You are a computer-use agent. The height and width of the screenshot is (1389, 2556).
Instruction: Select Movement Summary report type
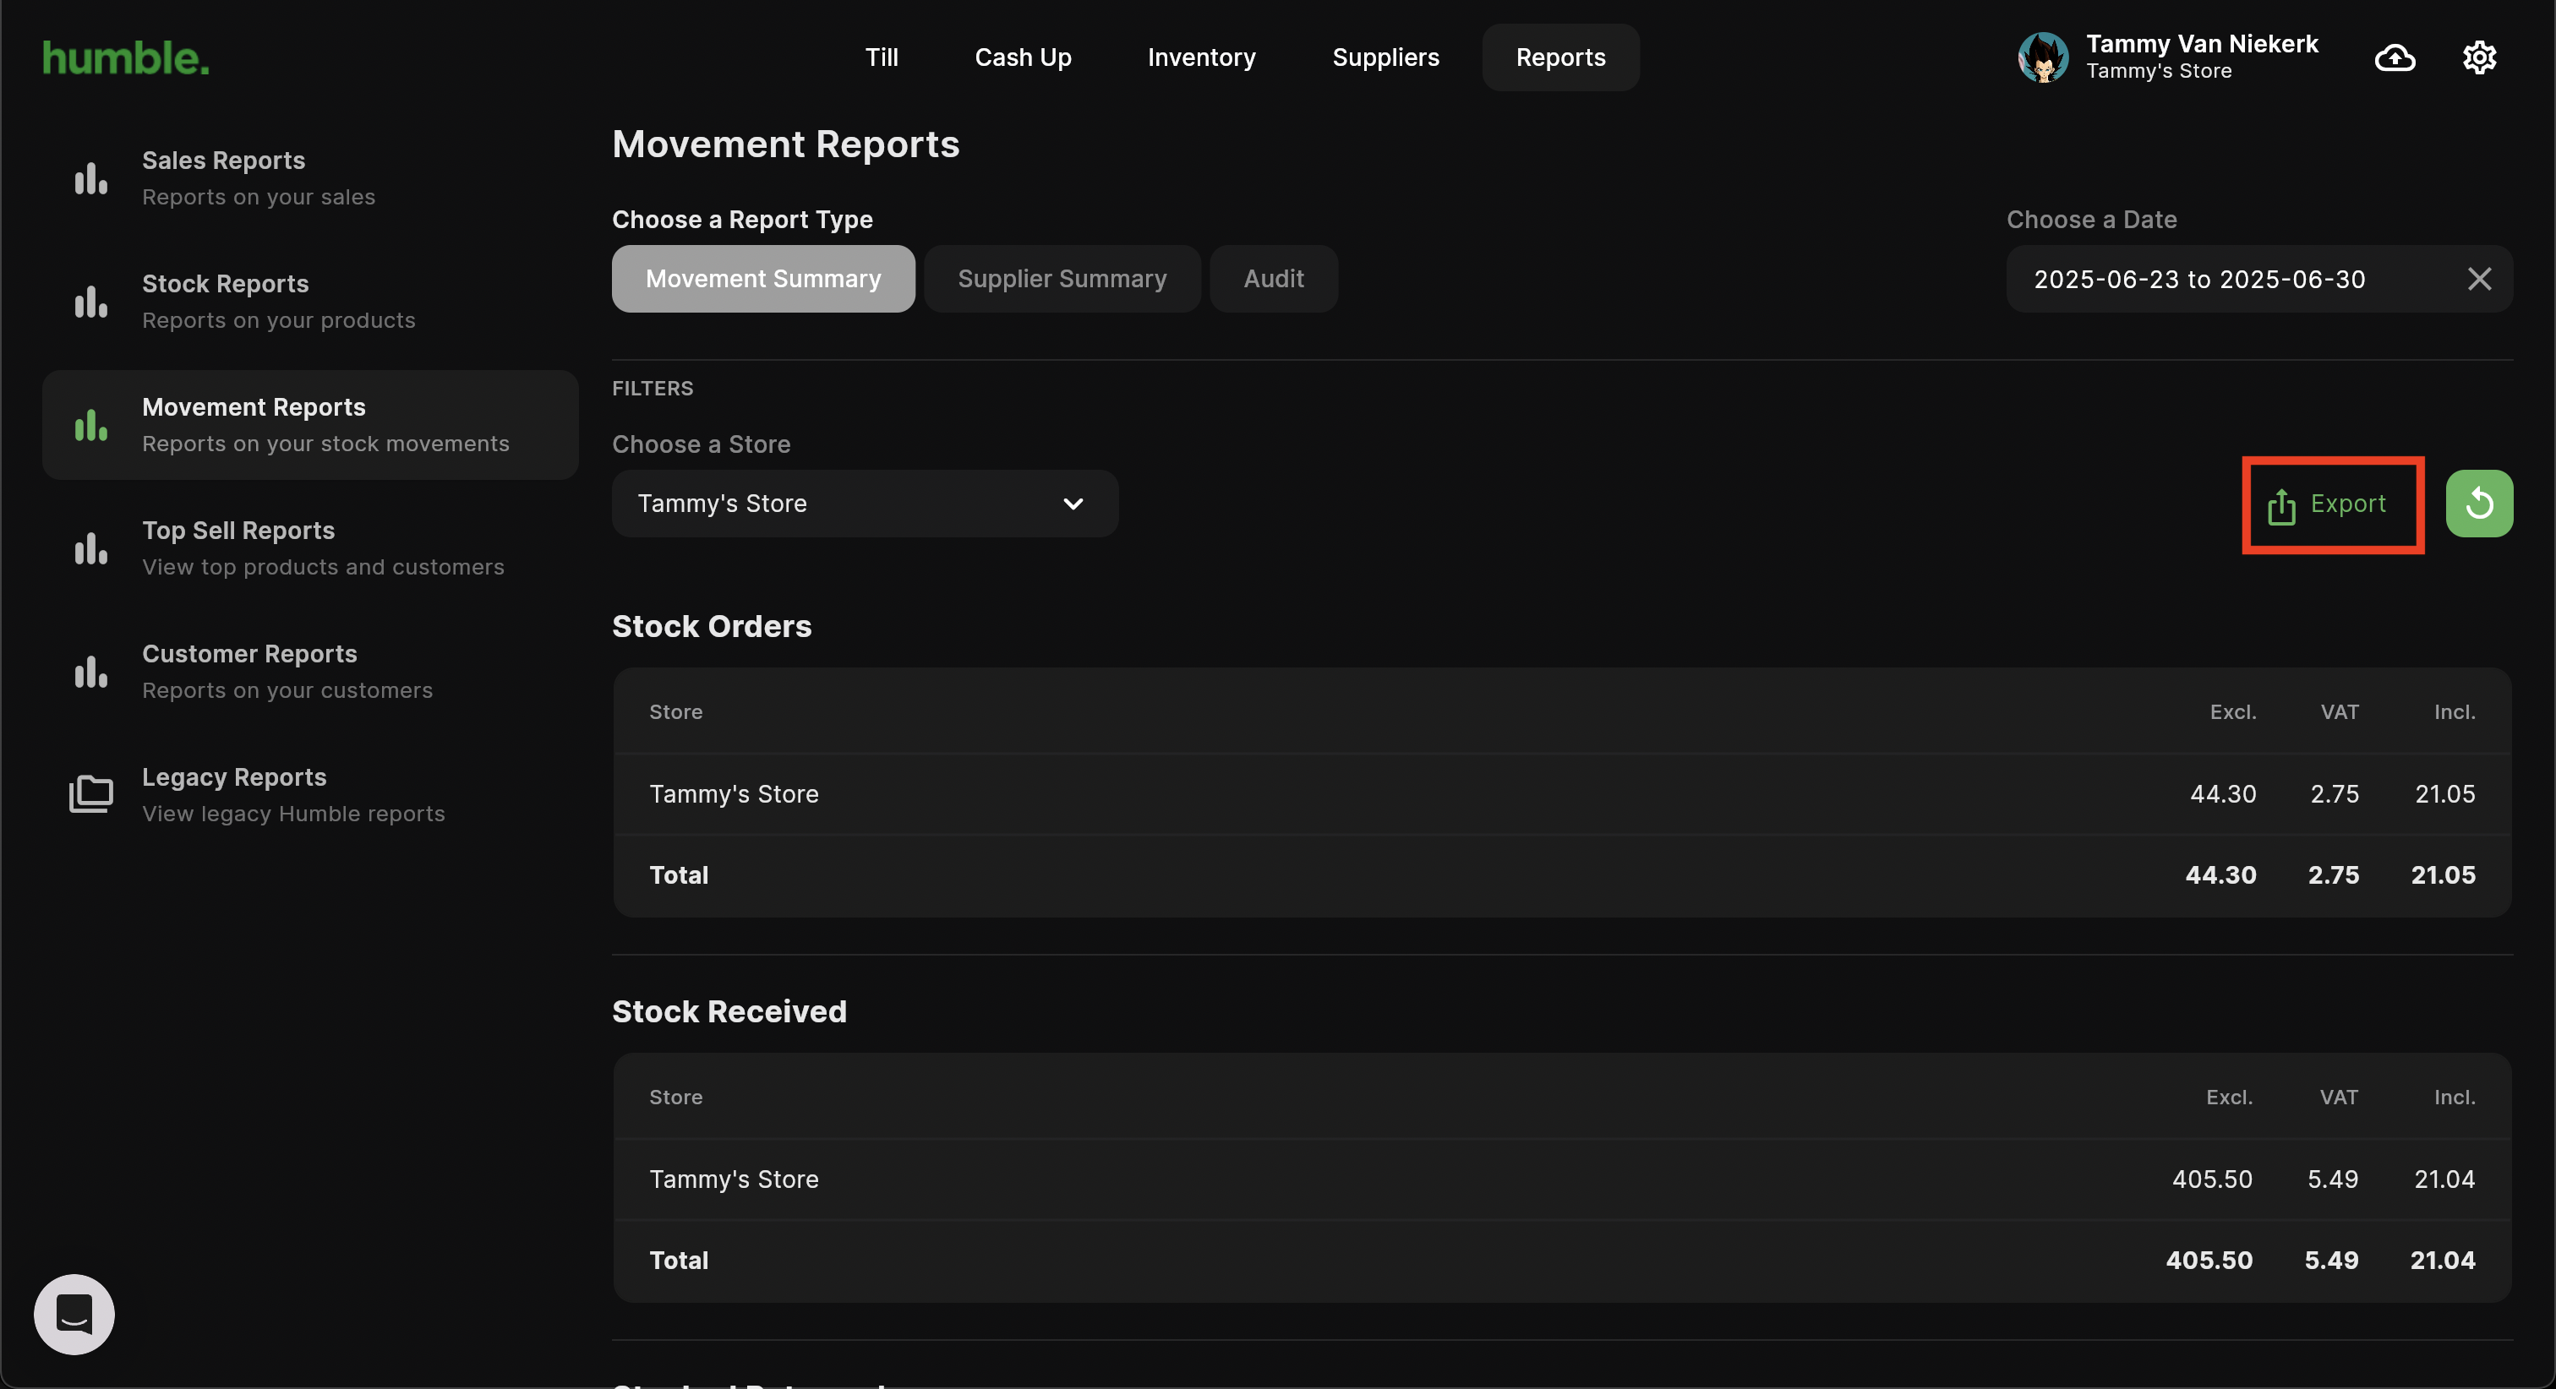point(763,279)
